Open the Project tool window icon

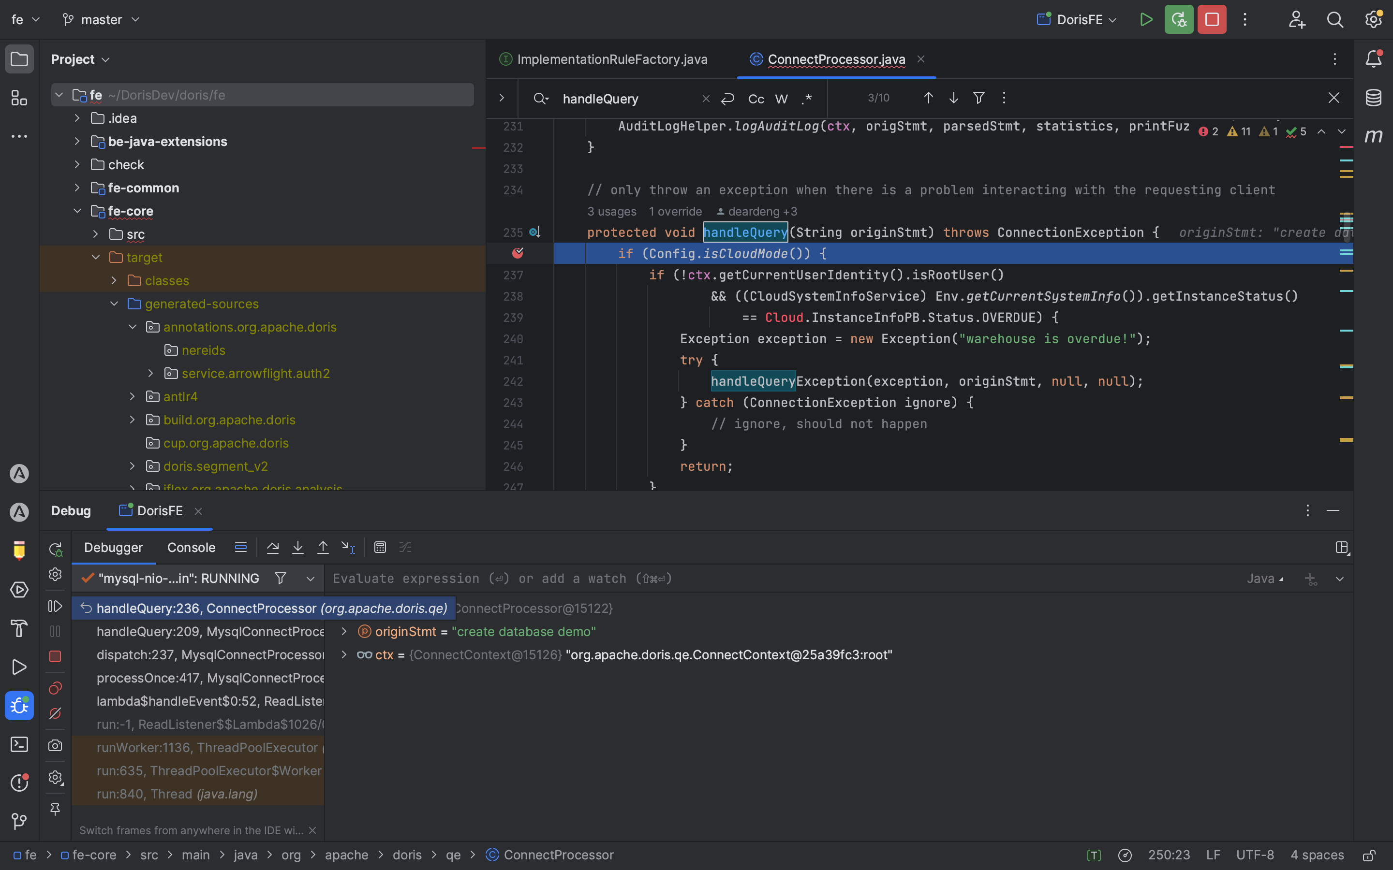coord(19,59)
